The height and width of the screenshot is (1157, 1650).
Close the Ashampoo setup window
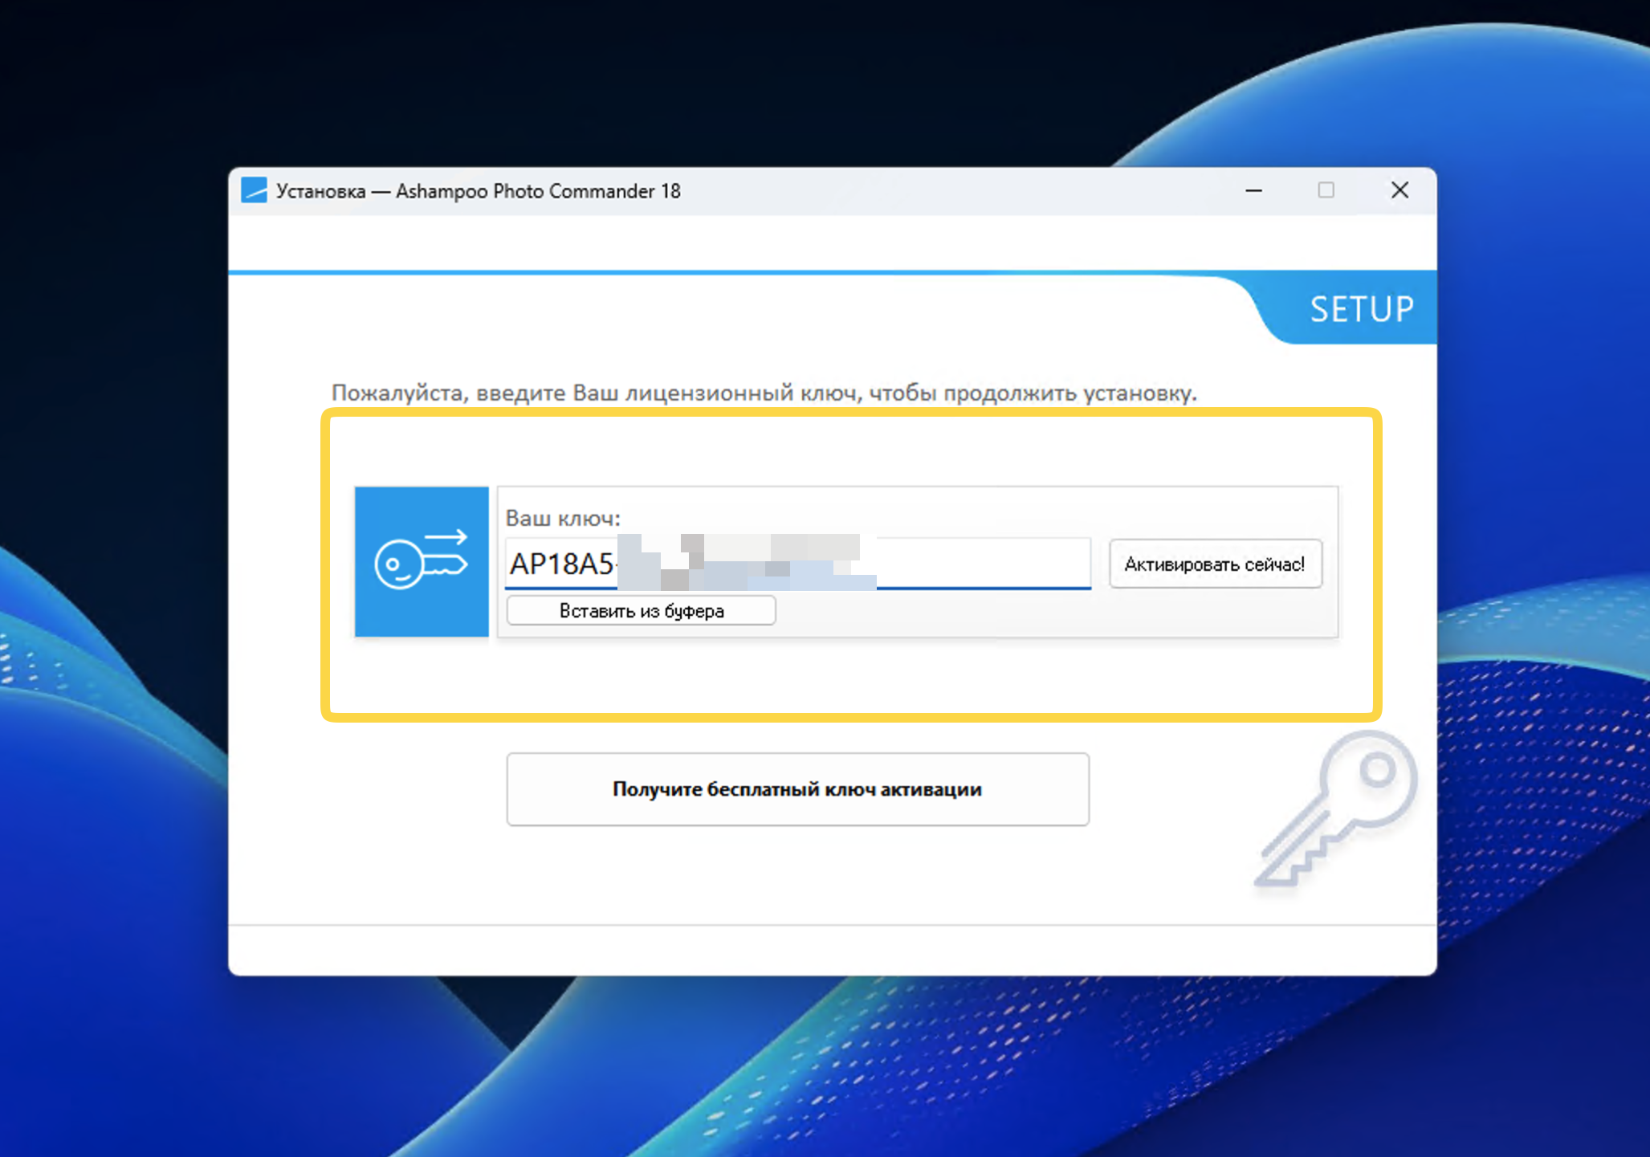tap(1399, 191)
